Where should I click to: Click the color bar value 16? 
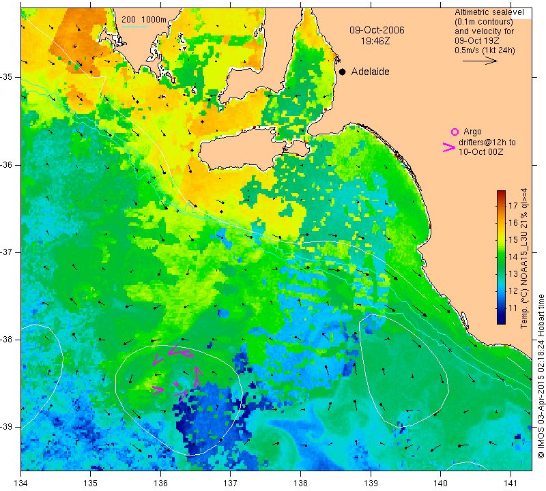click(x=513, y=222)
